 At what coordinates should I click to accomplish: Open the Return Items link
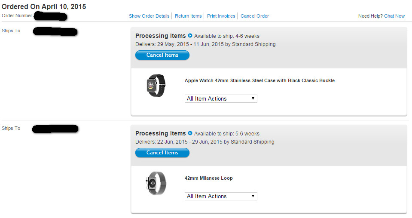tap(188, 16)
